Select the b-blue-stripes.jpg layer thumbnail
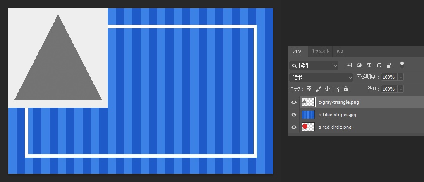 tap(308, 115)
